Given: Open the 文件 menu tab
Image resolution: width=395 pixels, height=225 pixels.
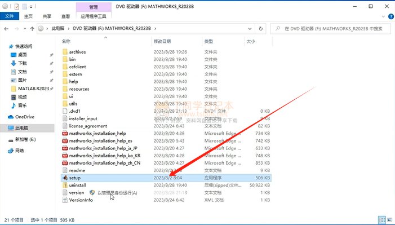Looking at the screenshot, I should tap(10, 16).
